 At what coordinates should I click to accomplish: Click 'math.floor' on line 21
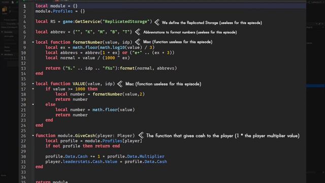tap(105, 110)
